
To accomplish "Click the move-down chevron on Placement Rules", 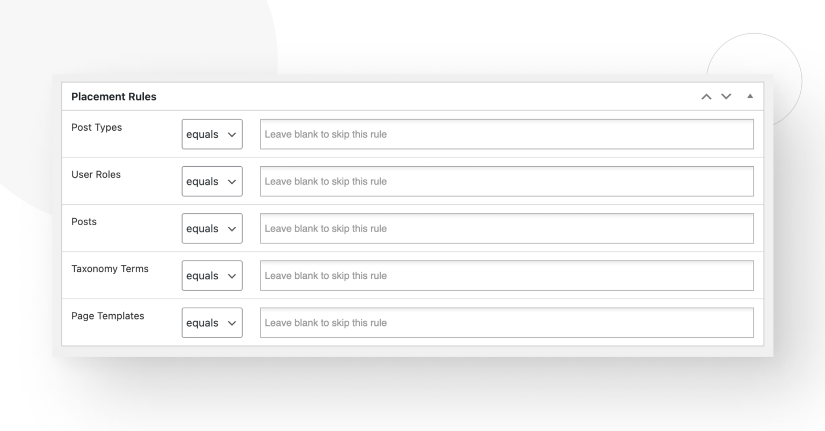I will 726,97.
